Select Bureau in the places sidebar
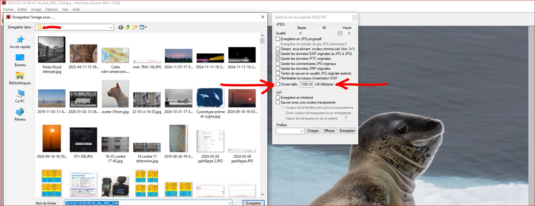Image resolution: width=535 pixels, height=206 pixels. pyautogui.click(x=20, y=60)
